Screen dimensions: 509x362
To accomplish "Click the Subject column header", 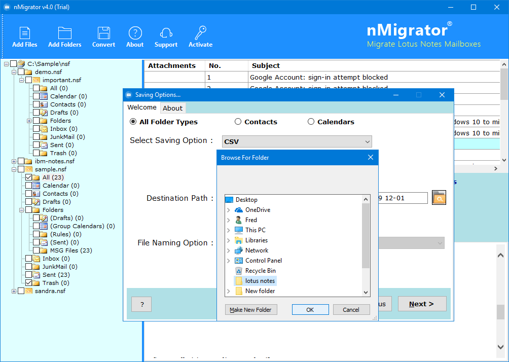I will coord(374,65).
